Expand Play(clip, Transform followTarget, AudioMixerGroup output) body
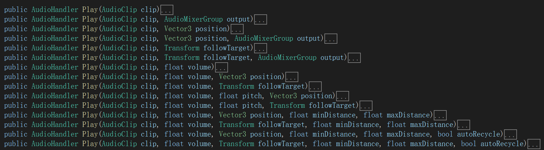544x150 pixels. [354, 58]
